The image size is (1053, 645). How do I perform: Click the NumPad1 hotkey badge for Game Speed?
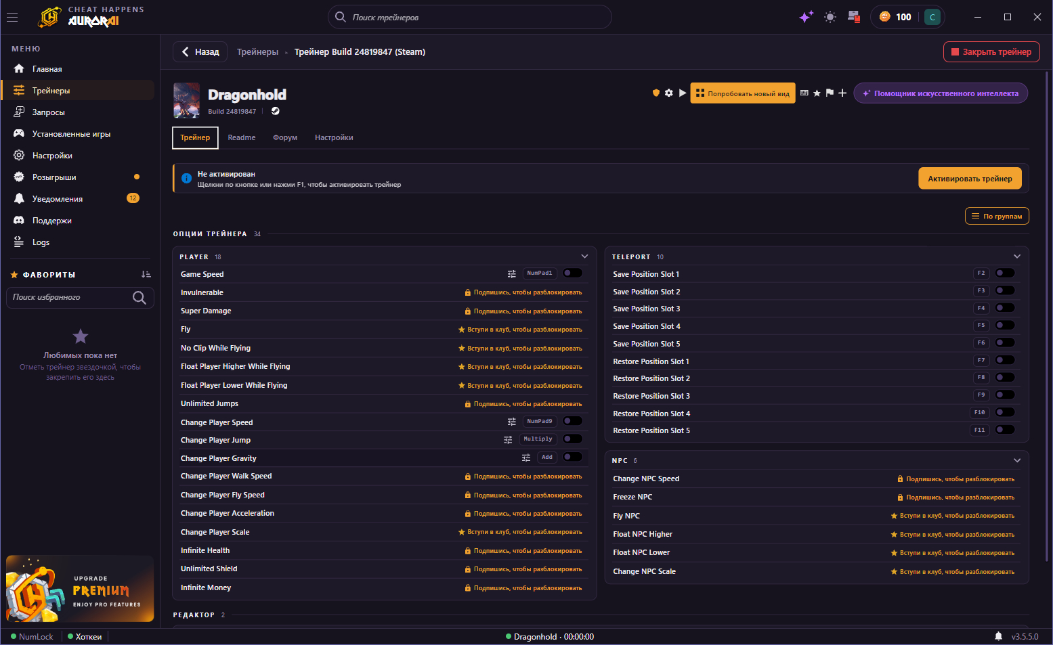coord(540,273)
